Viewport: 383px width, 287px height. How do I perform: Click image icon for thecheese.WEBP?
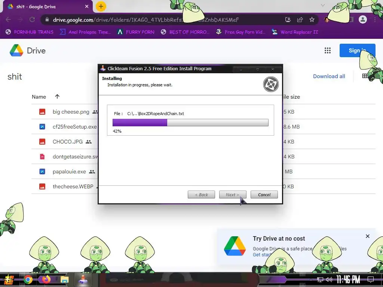click(x=42, y=186)
